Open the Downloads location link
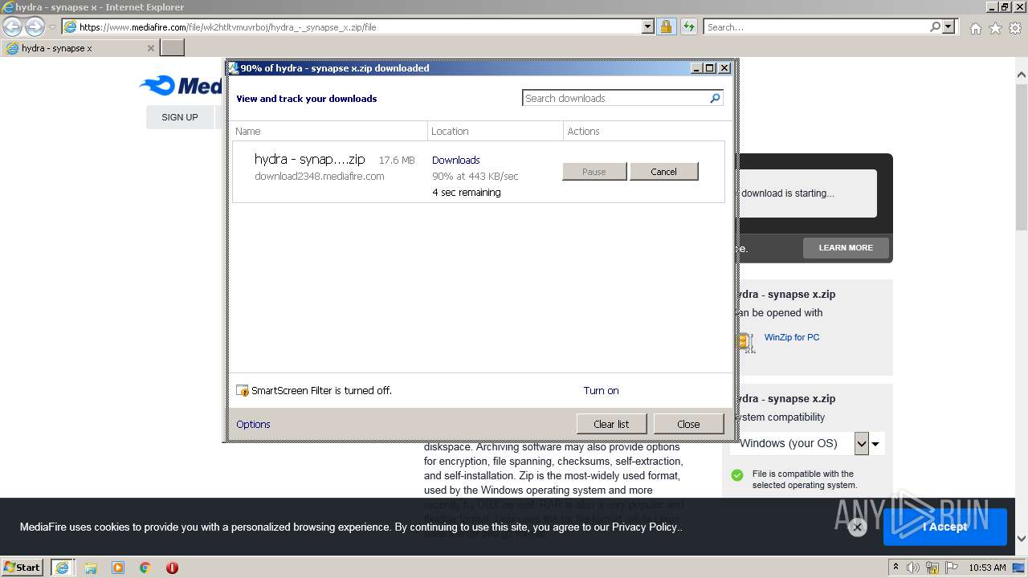 coord(456,160)
